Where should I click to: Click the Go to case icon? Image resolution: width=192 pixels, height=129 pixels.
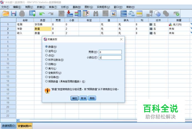[x=61, y=14]
